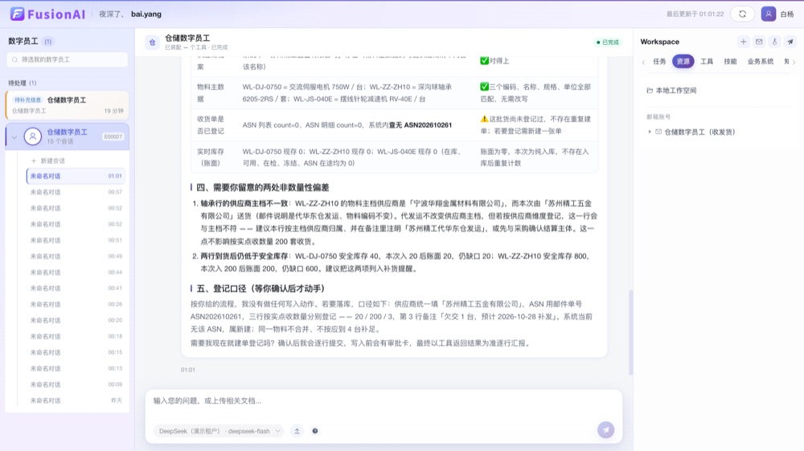This screenshot has height=451, width=804.
Task: Open the 未命名对话 from 00:57
Action: (76, 192)
